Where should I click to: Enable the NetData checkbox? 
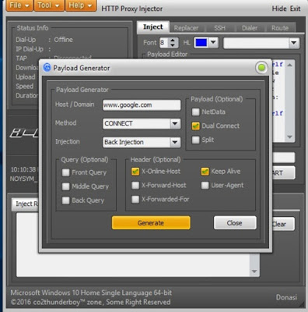tap(195, 112)
